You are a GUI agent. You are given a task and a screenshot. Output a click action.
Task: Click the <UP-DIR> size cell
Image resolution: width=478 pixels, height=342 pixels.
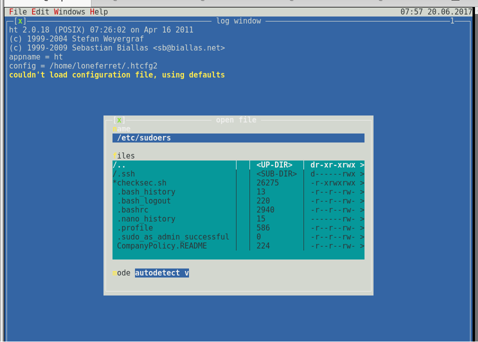click(274, 165)
